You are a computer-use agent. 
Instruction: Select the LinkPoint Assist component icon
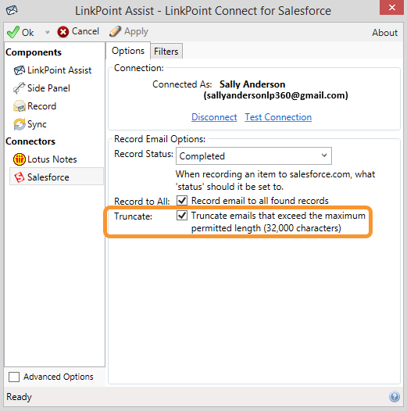19,70
